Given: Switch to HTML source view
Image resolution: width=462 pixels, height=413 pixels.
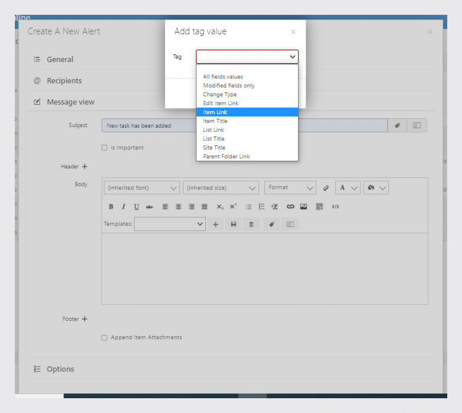Looking at the screenshot, I should (x=335, y=207).
